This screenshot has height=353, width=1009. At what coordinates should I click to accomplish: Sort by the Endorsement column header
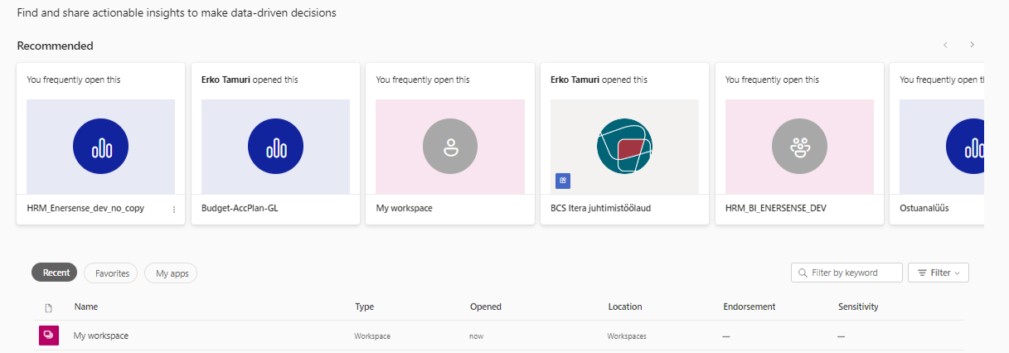[x=749, y=307]
